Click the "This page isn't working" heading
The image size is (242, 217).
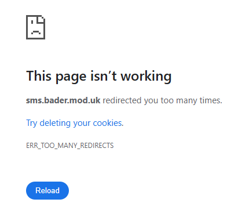(99, 77)
